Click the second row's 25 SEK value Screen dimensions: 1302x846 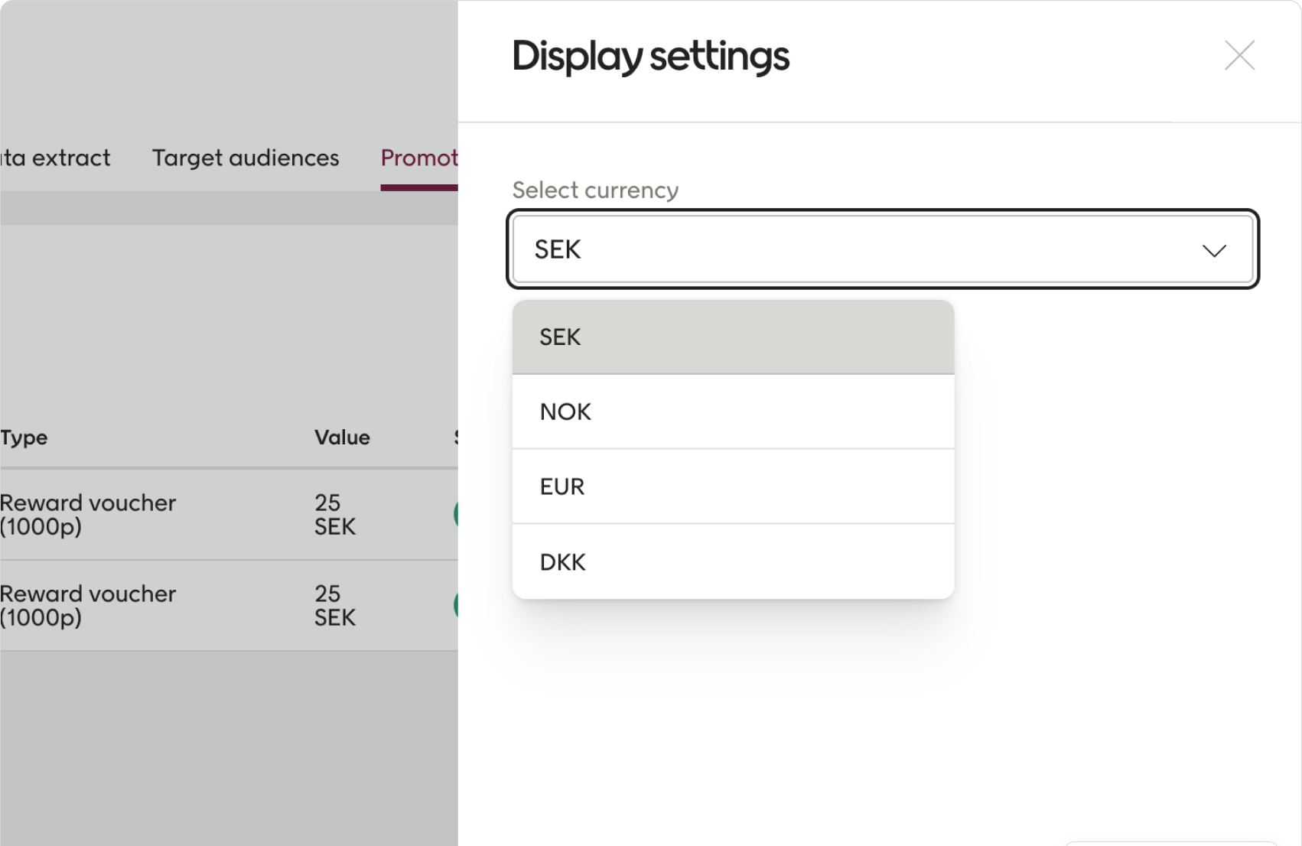click(x=335, y=606)
